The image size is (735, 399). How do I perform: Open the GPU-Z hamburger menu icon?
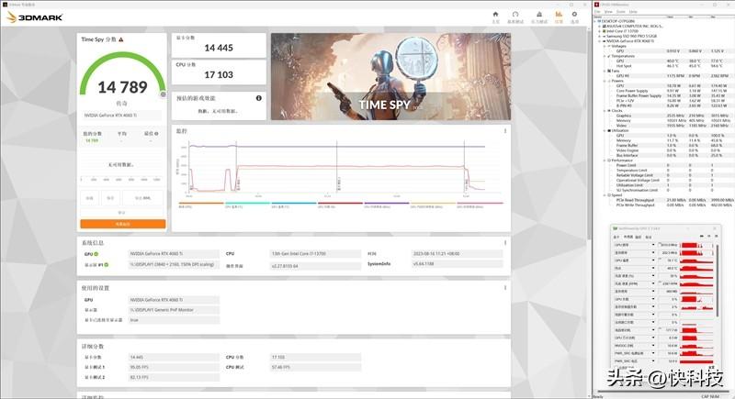pyautogui.click(x=717, y=237)
